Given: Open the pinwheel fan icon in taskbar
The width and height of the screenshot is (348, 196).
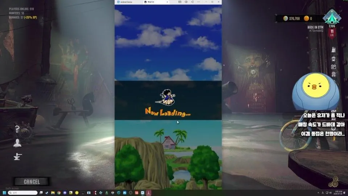Looking at the screenshot, I should coord(100,193).
